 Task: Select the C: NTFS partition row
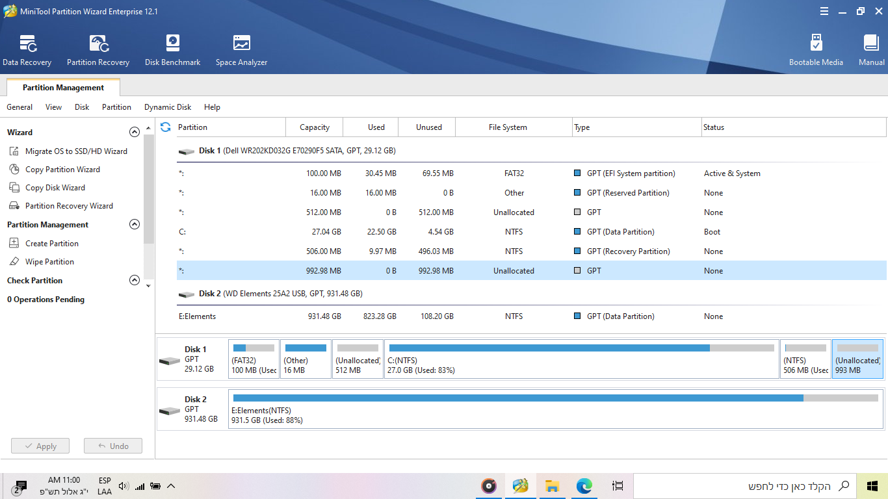pos(531,232)
